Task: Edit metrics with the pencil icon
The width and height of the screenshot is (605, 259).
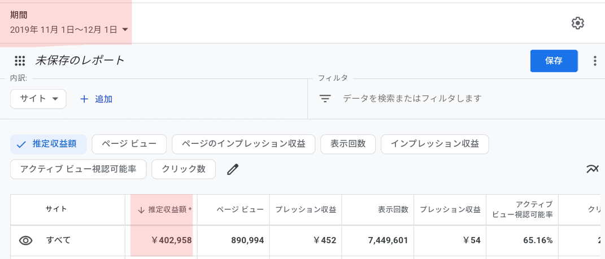Action: pos(233,169)
